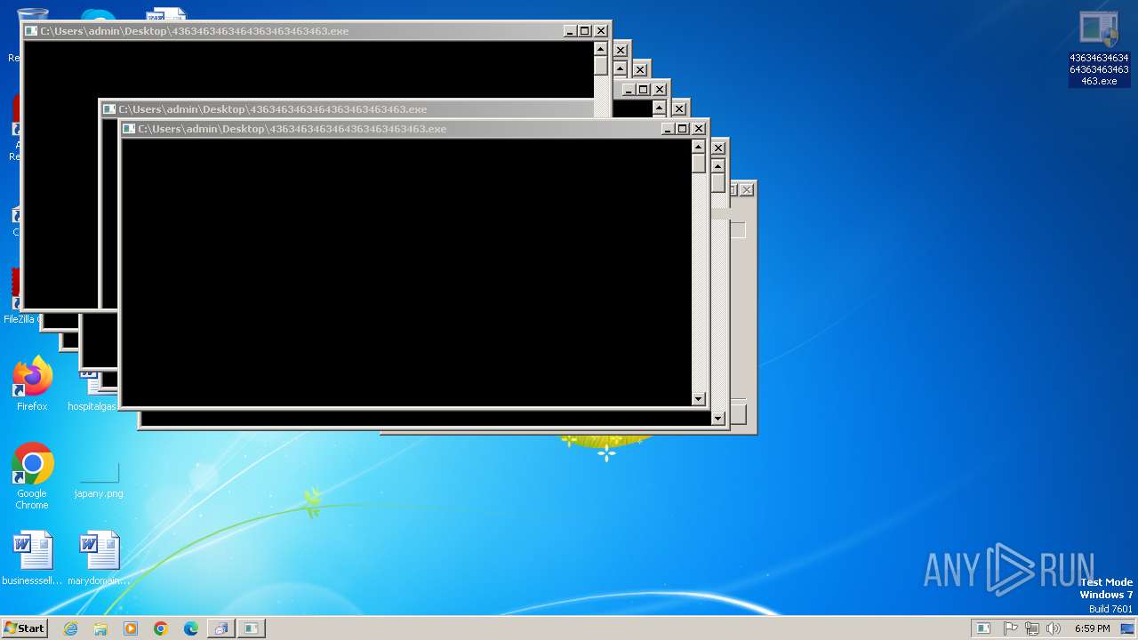Open the Start menu
The height and width of the screenshot is (640, 1138).
pos(24,628)
